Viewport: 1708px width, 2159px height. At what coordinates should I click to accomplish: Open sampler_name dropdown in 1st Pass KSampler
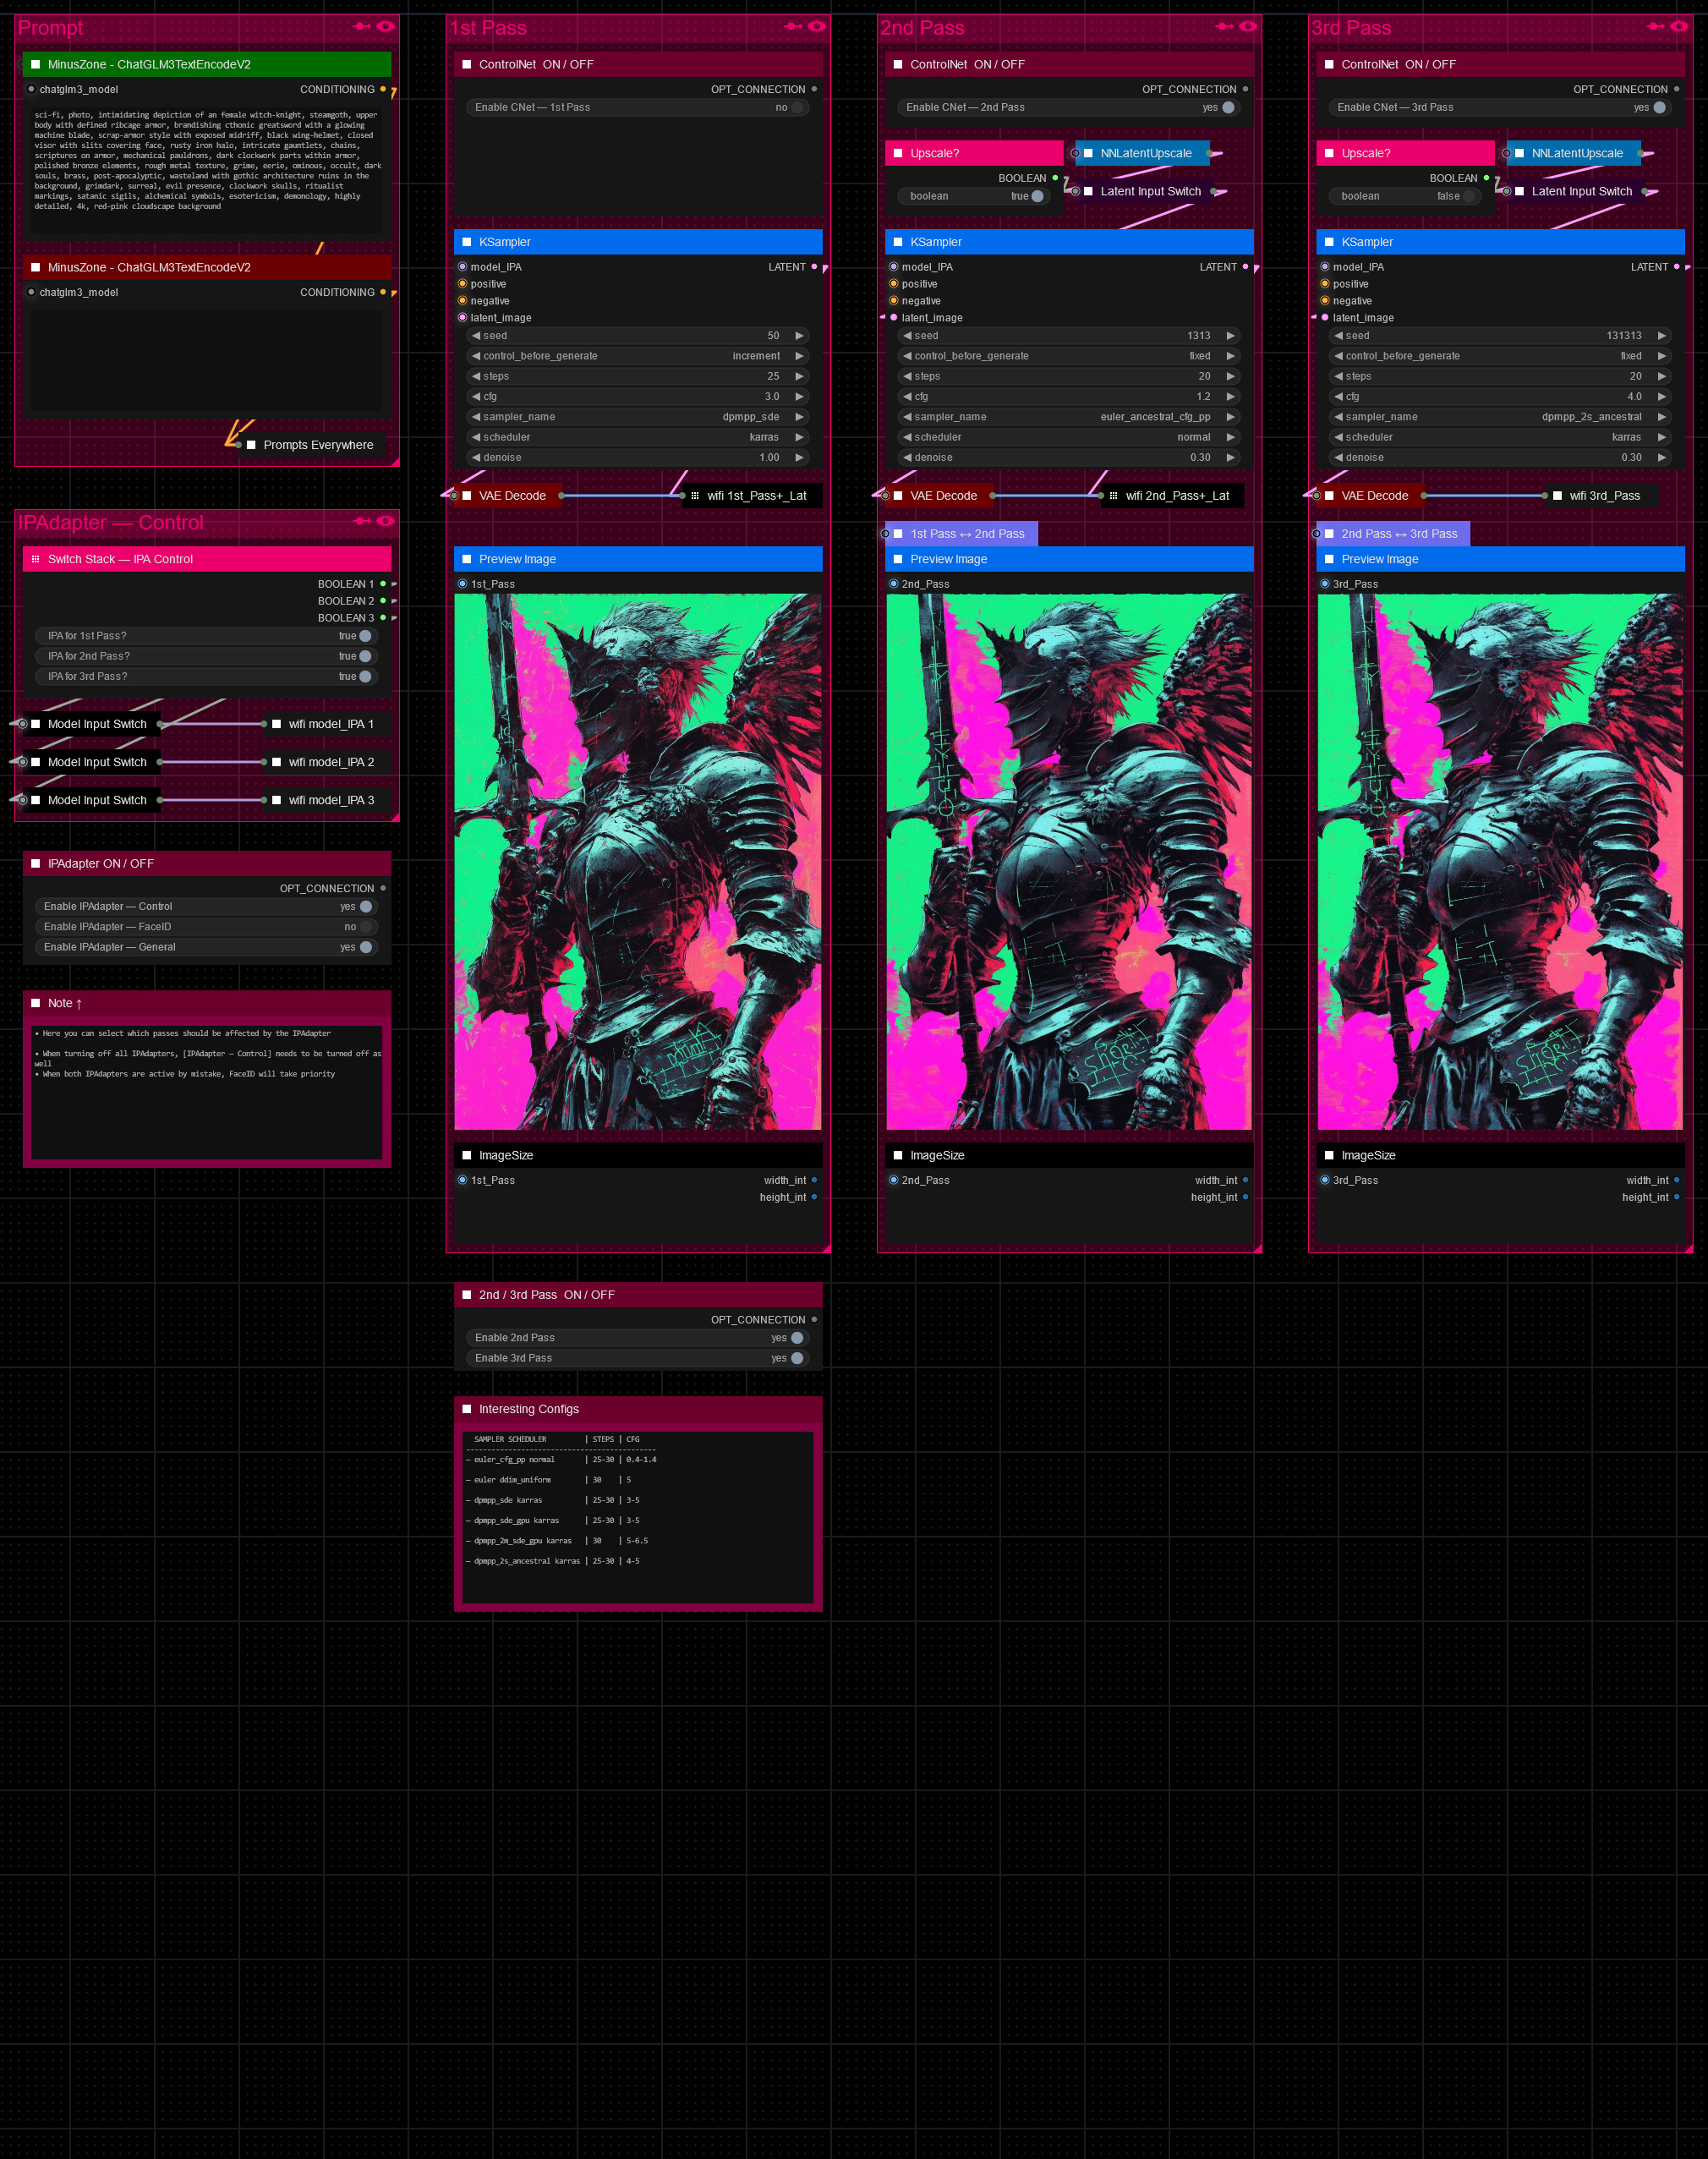[637, 417]
